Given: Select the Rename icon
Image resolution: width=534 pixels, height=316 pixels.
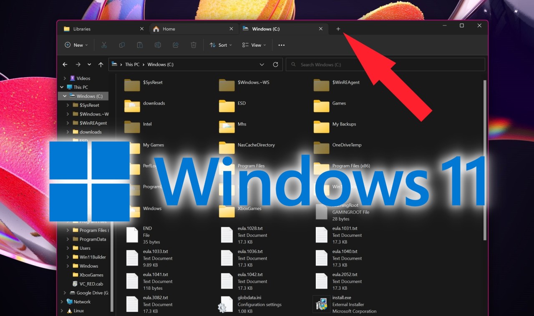Looking at the screenshot, I should [158, 45].
